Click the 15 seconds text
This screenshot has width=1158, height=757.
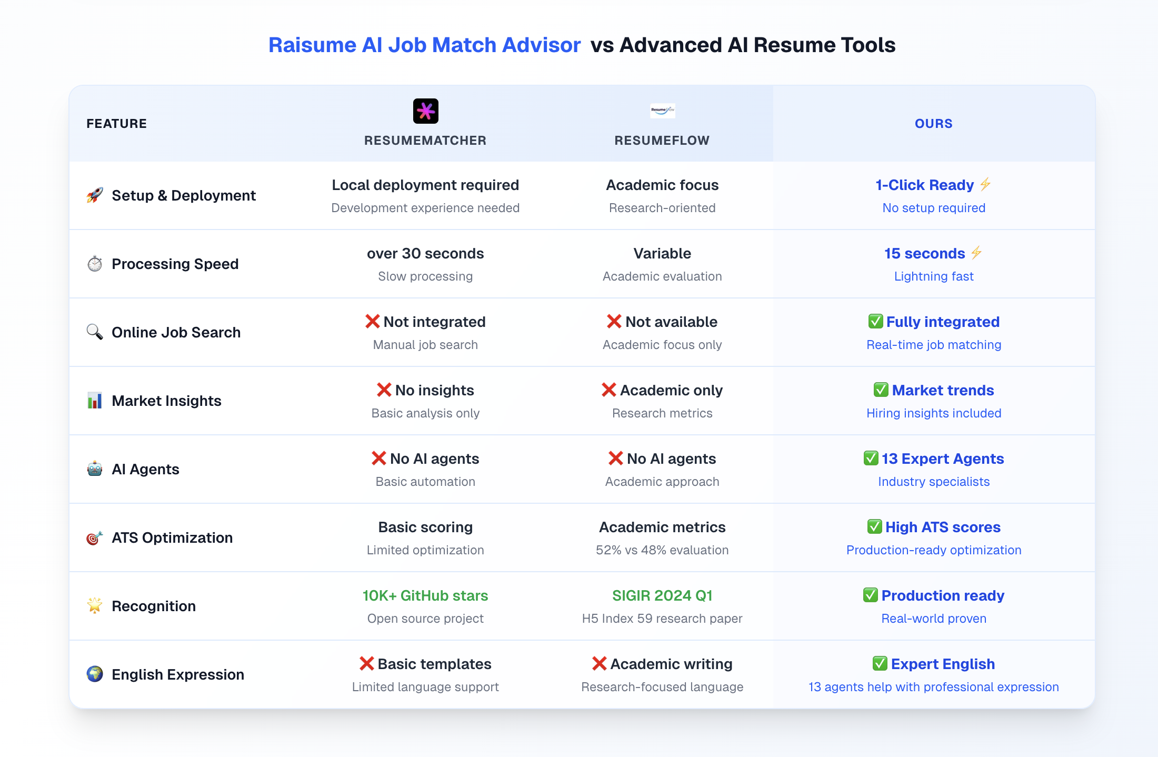(x=925, y=254)
